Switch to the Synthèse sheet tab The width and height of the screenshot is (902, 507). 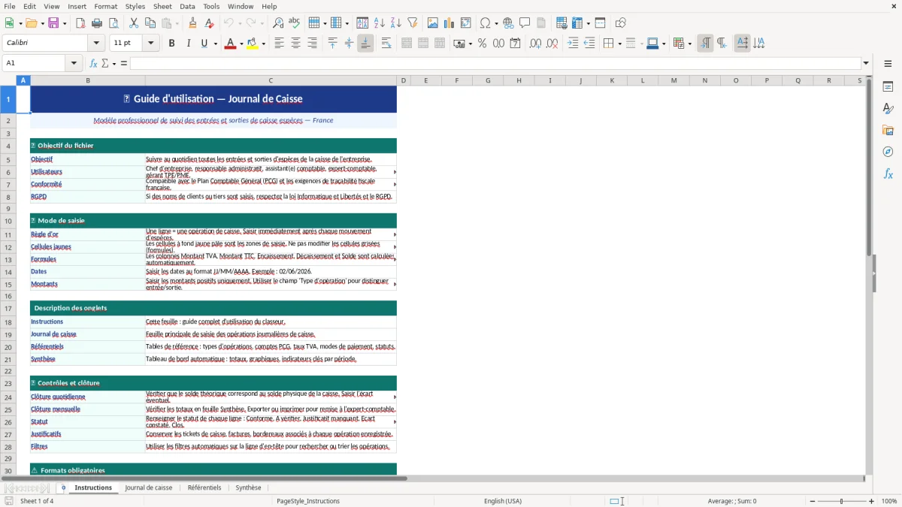click(248, 487)
